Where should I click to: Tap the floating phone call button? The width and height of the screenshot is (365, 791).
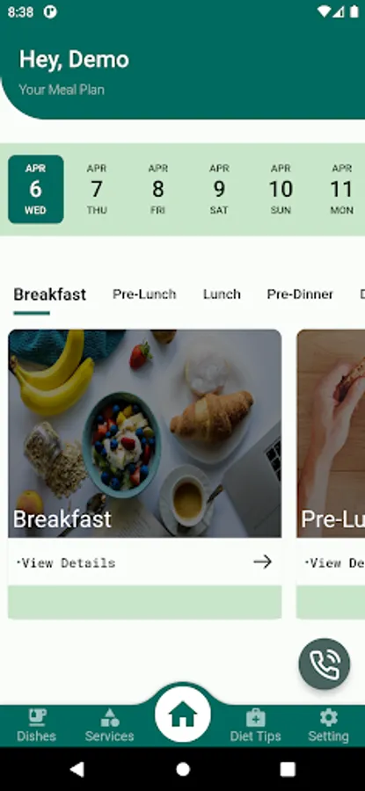tap(325, 664)
